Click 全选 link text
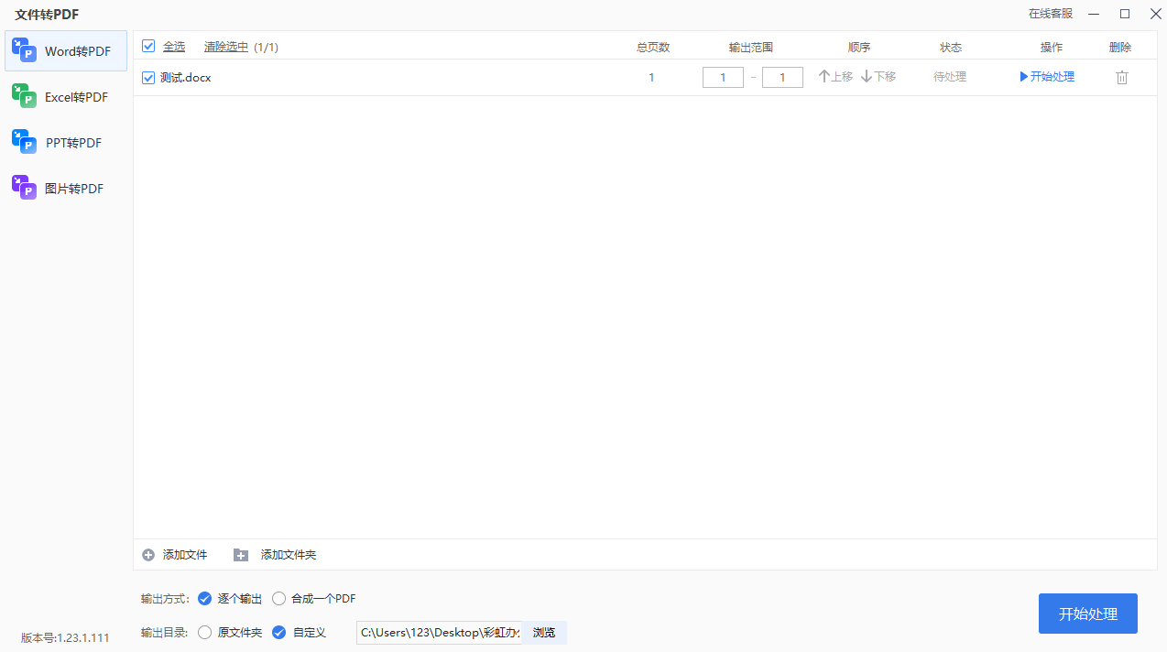1167x652 pixels. click(x=174, y=47)
